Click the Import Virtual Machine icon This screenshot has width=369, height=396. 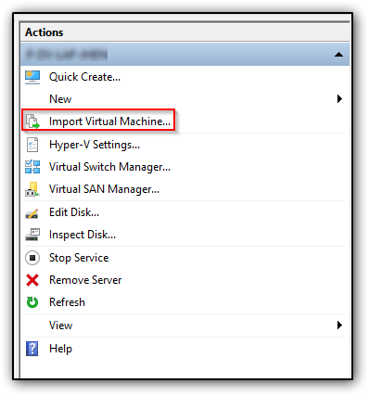[32, 121]
